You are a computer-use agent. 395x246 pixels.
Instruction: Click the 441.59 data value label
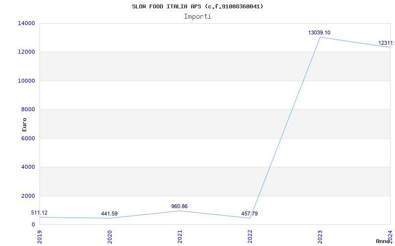tap(109, 214)
